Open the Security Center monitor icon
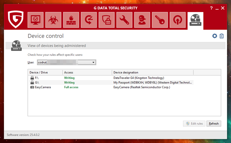The width and height of the screenshot is (231, 143). point(36,20)
